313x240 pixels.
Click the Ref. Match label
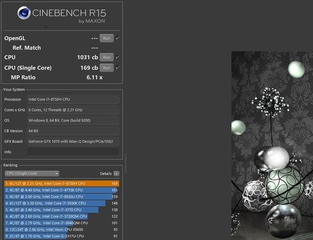(x=26, y=48)
